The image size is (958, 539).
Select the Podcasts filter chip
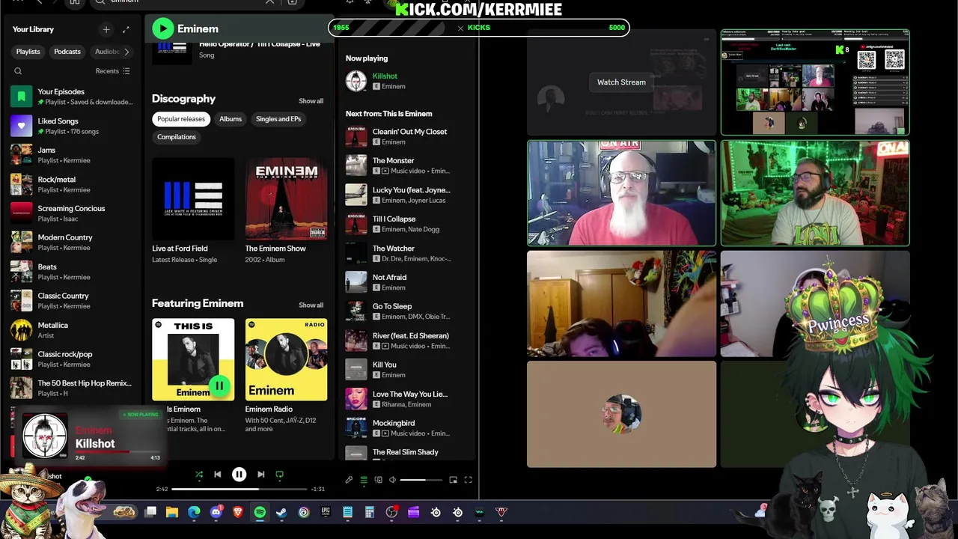[x=67, y=52]
